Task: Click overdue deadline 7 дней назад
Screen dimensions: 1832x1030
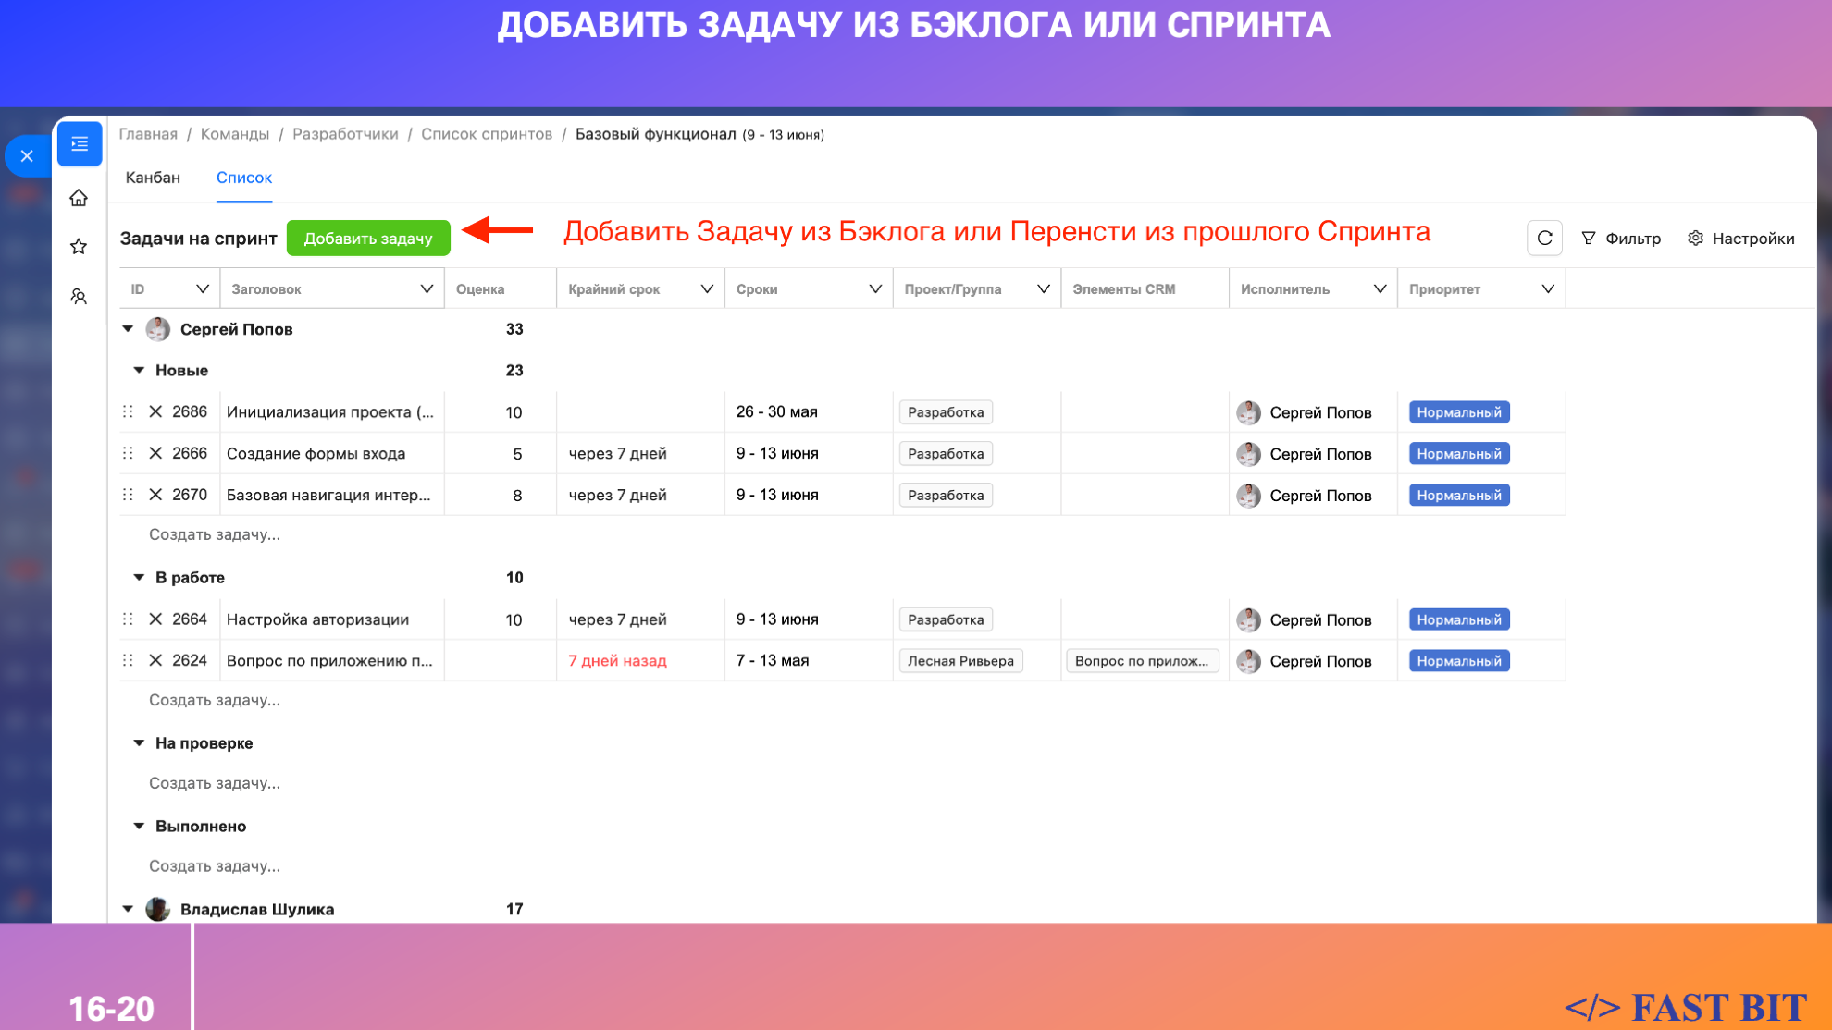Action: [617, 661]
